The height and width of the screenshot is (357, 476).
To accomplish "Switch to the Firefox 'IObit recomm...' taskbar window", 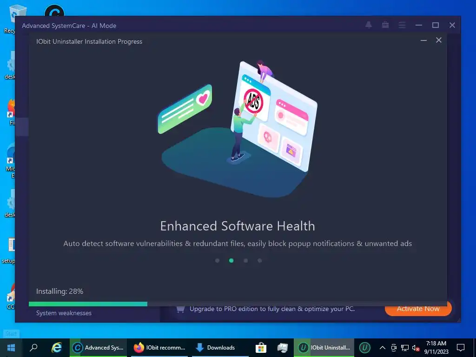I will click(x=160, y=348).
